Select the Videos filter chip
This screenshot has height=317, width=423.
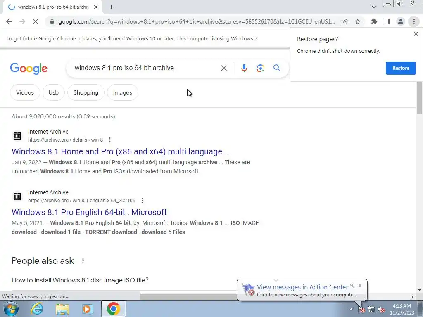[x=25, y=92]
